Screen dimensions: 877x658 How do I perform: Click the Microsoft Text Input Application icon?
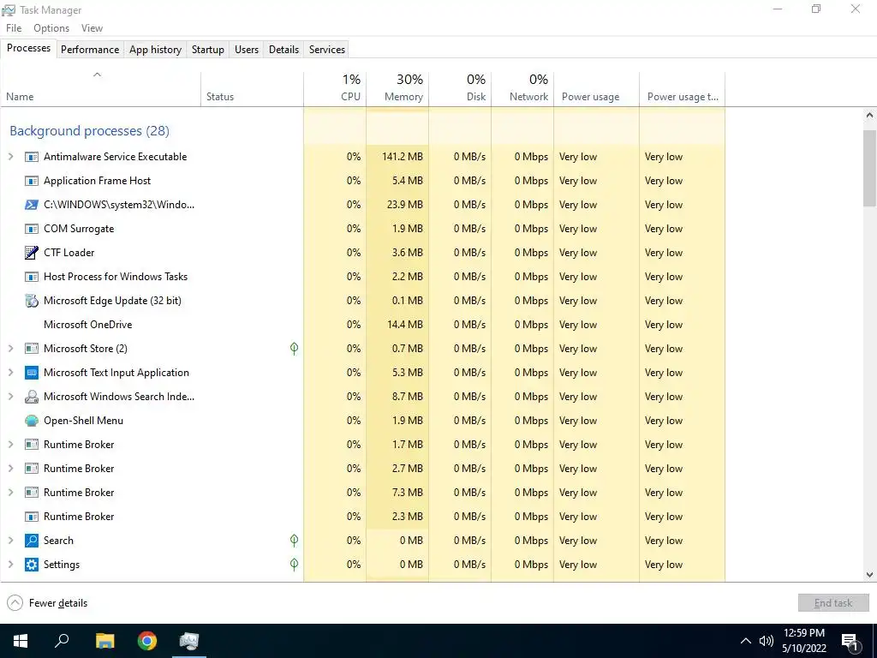coord(32,373)
